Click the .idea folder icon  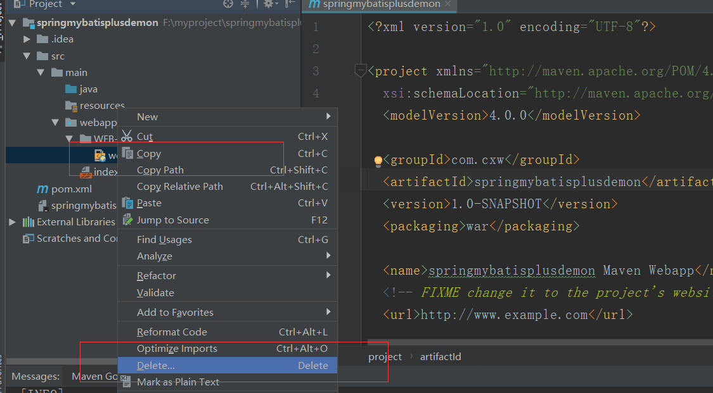pos(42,39)
